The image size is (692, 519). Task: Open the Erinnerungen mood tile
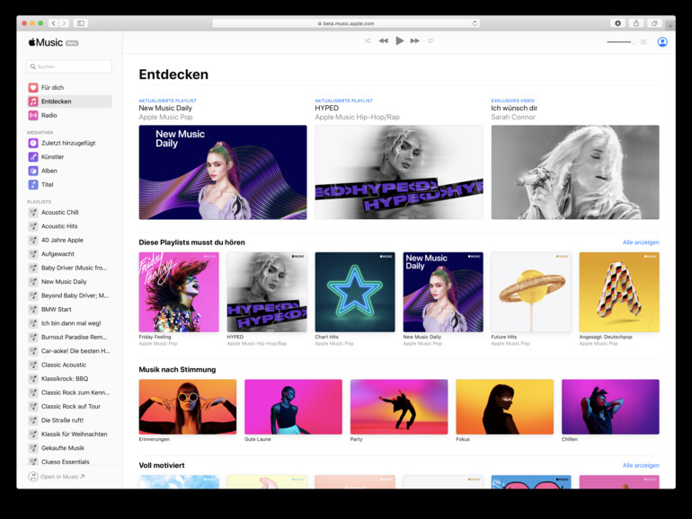coord(188,407)
